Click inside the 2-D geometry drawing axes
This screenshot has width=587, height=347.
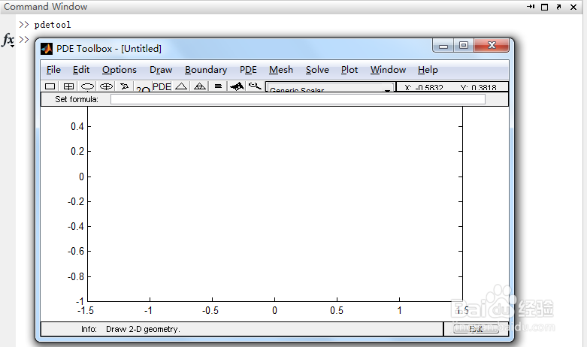(275, 204)
